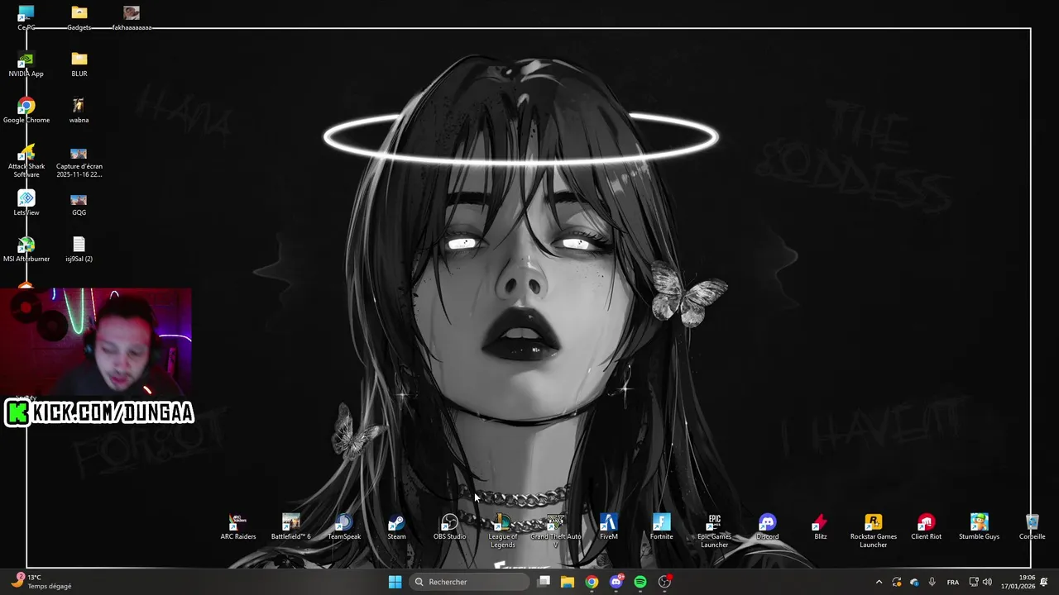Open the Windows Start menu
Screen dimensions: 1059x595
click(395, 582)
